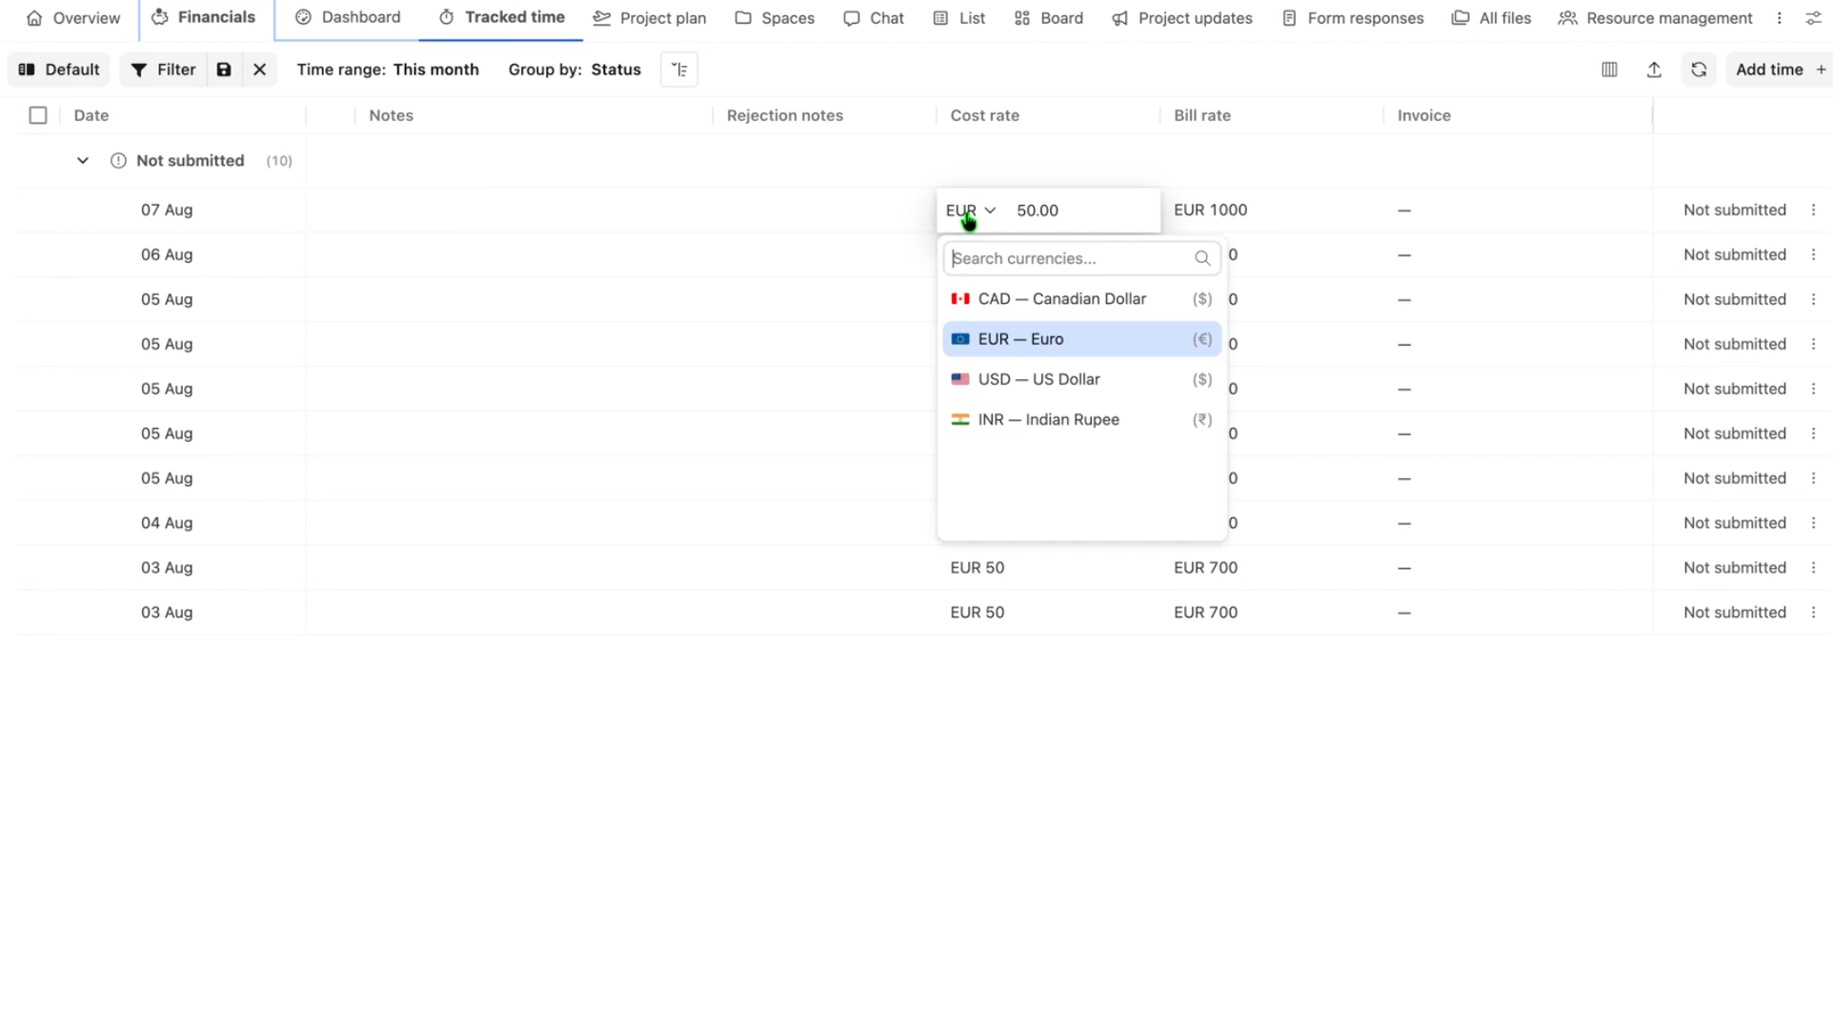
Task: Open the Chat tab
Action: click(874, 18)
